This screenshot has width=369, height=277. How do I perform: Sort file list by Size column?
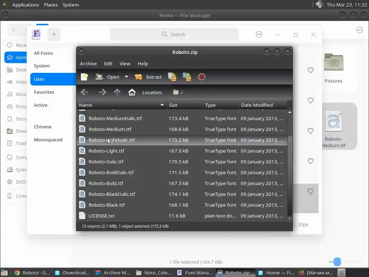[185, 105]
